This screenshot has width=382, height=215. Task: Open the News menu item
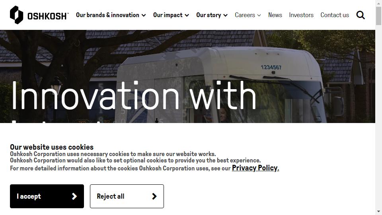pos(275,15)
